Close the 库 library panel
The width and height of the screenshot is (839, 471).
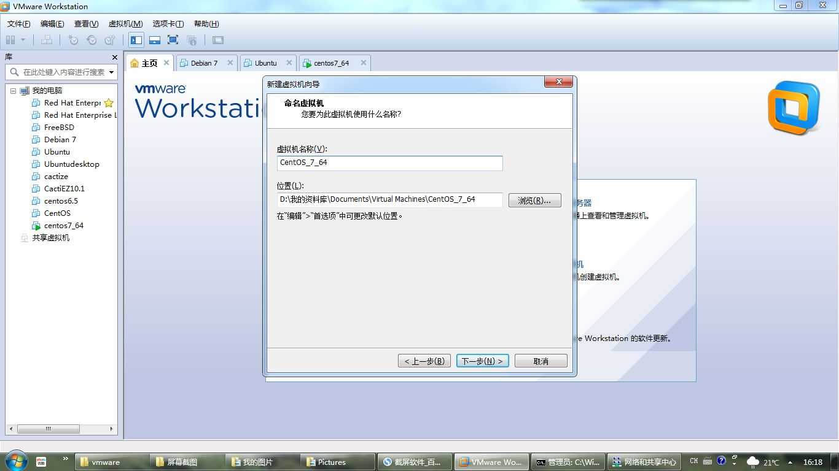pyautogui.click(x=114, y=57)
